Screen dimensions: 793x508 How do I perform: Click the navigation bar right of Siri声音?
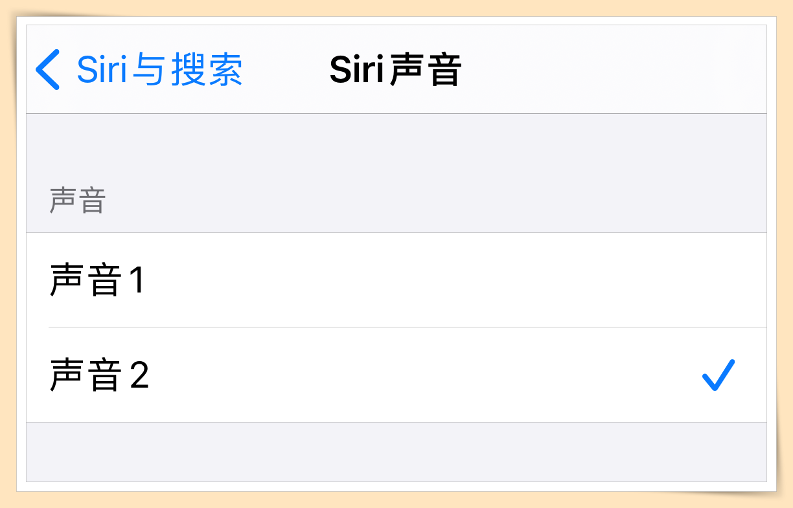pos(615,69)
